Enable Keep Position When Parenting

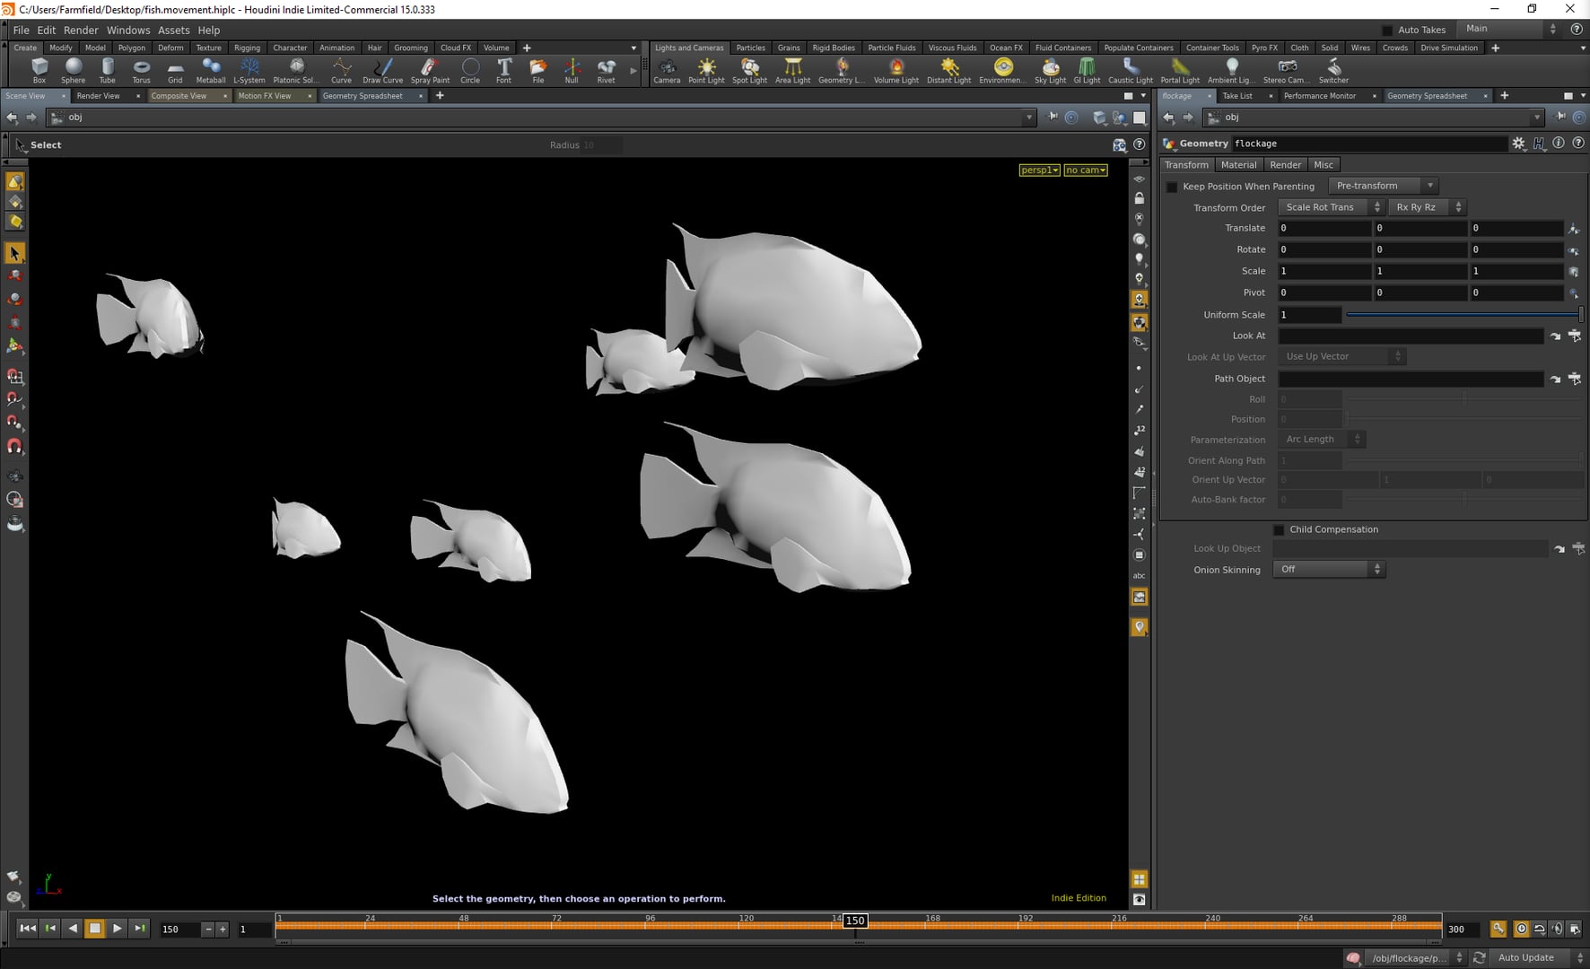point(1172,187)
